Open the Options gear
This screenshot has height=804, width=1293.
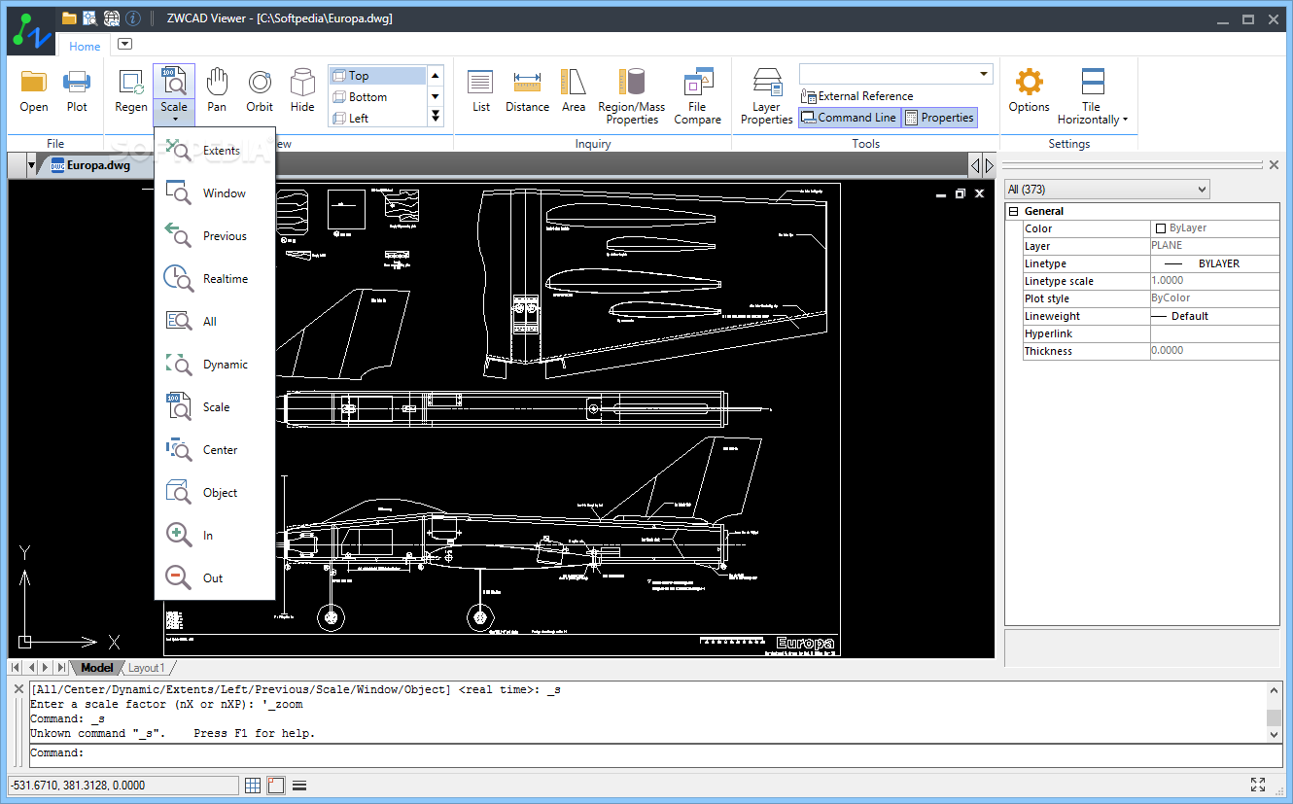click(x=1029, y=91)
